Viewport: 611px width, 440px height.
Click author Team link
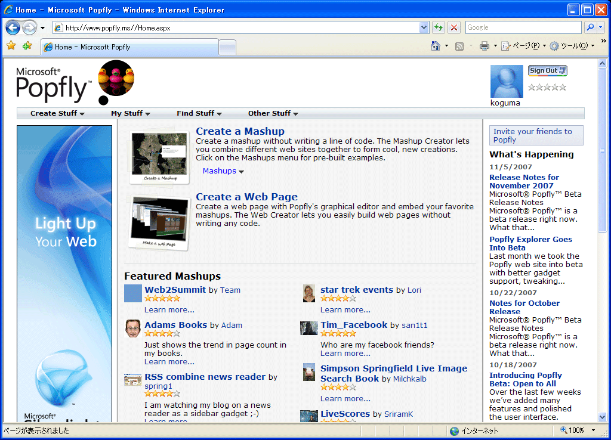pos(230,290)
